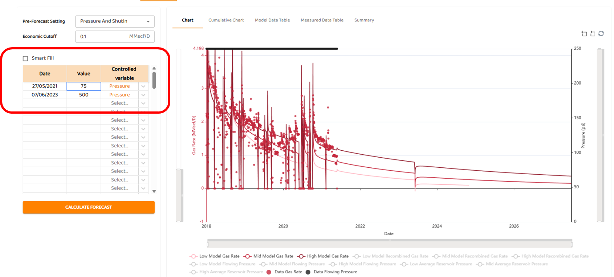Expand controlled variable dropdown for 27/05/2021 row

pyautogui.click(x=143, y=86)
